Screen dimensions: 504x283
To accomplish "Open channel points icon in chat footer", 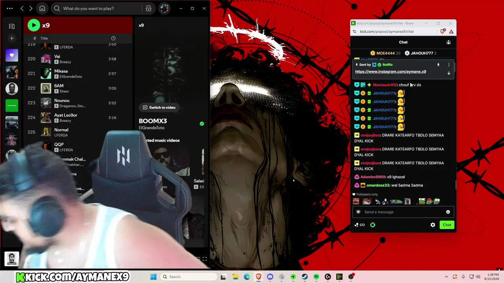I will [x=359, y=225].
